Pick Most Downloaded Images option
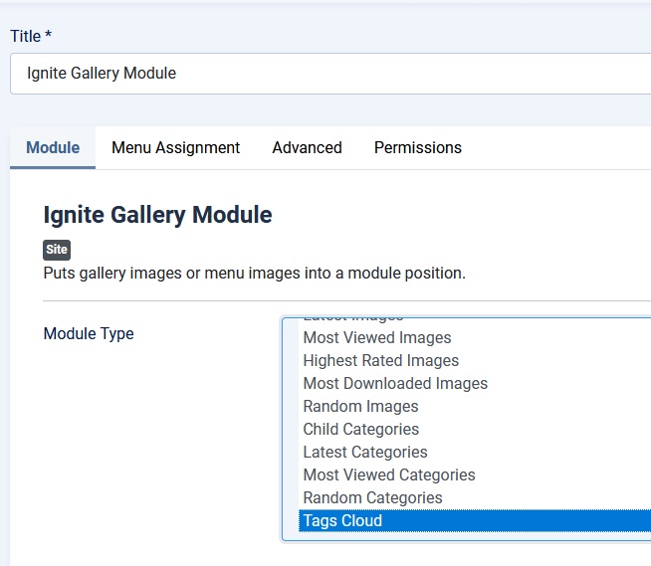Screen dimensions: 651x566 (x=395, y=384)
